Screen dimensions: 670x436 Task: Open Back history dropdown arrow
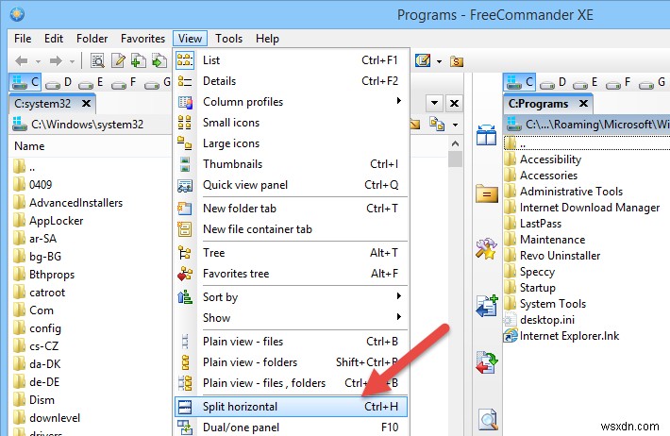pos(38,62)
